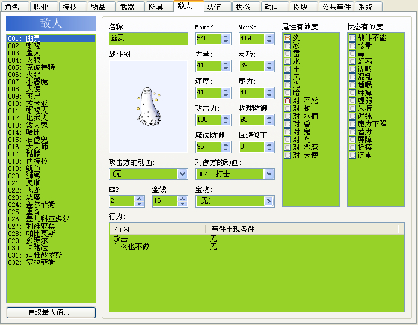Decrease 金钱 with down arrow
Screen dimensions: 418x325
pos(182,204)
